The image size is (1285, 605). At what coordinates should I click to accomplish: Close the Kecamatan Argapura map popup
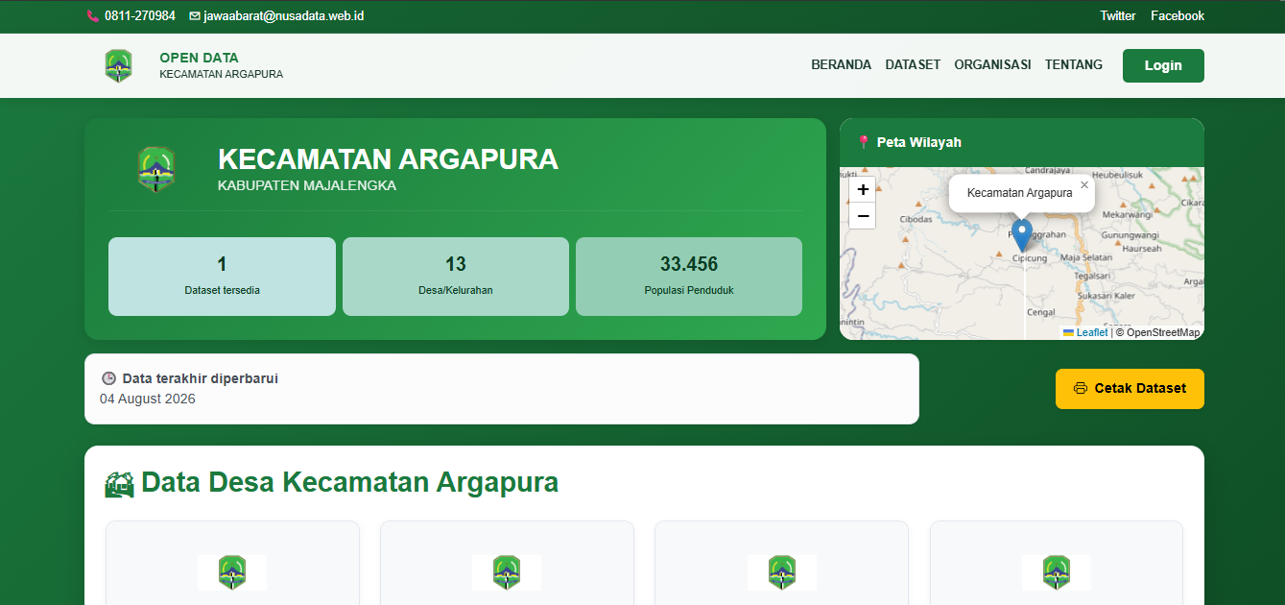click(x=1084, y=184)
